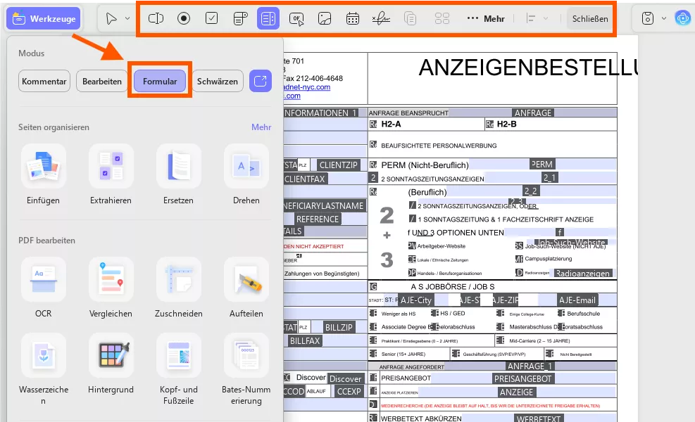Expand the align options dropdown arrow
Viewport: 695px width, 422px height.
click(546, 18)
